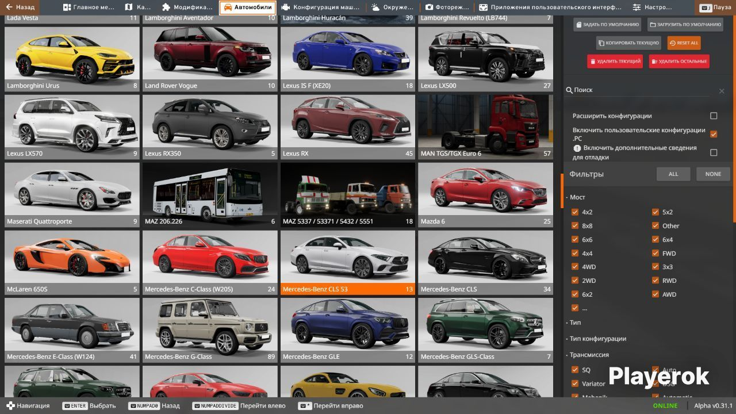Disable user configurations .PC checkbox

(x=714, y=134)
